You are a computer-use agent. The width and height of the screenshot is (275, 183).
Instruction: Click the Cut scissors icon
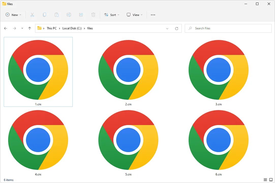32,15
